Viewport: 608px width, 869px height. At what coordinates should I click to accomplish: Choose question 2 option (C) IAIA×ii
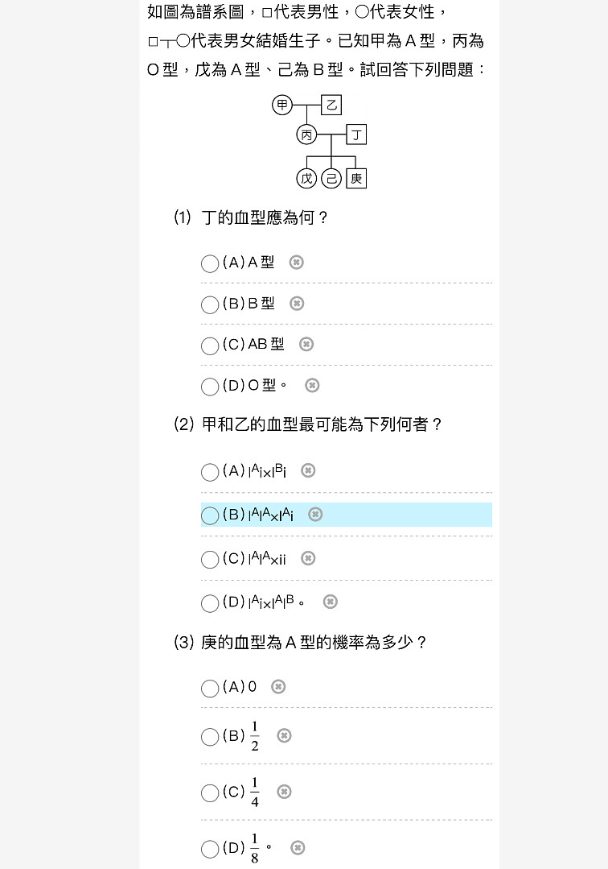[x=210, y=560]
